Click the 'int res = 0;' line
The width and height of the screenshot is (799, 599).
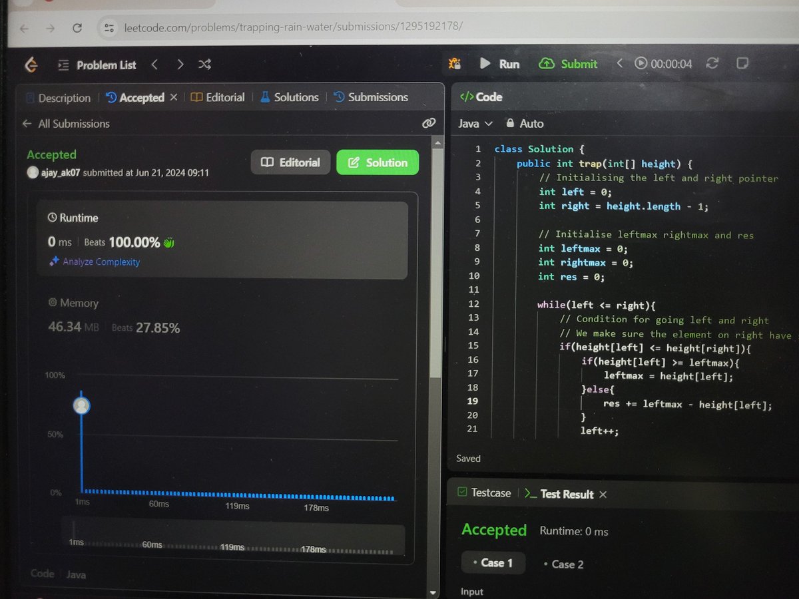(571, 277)
